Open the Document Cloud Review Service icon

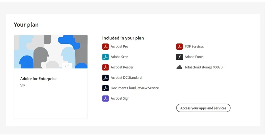[x=105, y=88]
